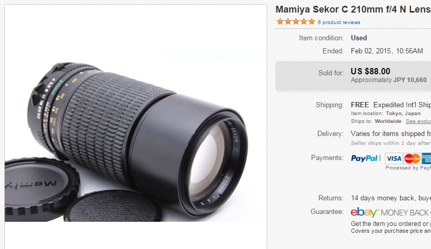Click the Get the item you ordered text
Viewport: 431px width, 249px height.
point(391,224)
